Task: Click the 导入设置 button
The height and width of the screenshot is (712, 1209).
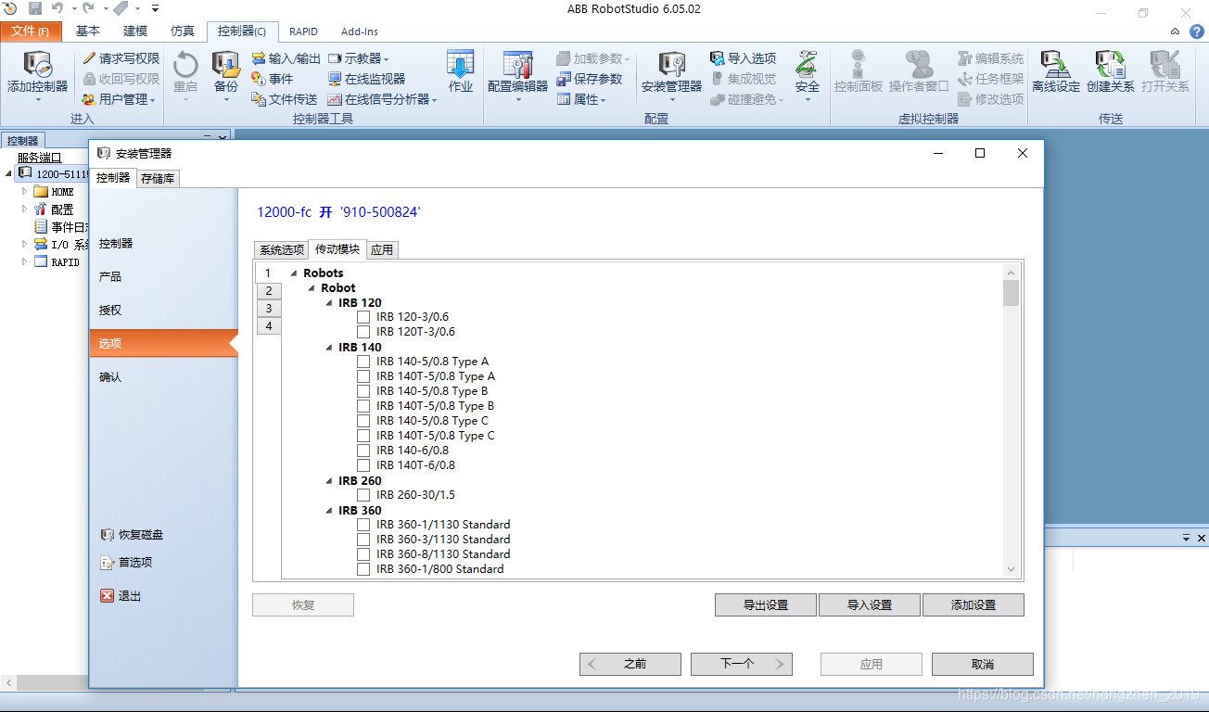Action: pos(870,605)
